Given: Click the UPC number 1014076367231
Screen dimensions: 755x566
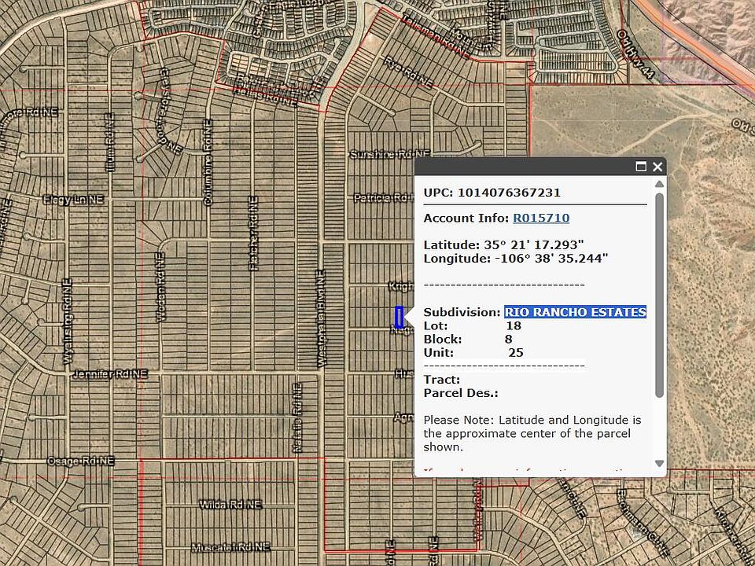Looking at the screenshot, I should (508, 193).
